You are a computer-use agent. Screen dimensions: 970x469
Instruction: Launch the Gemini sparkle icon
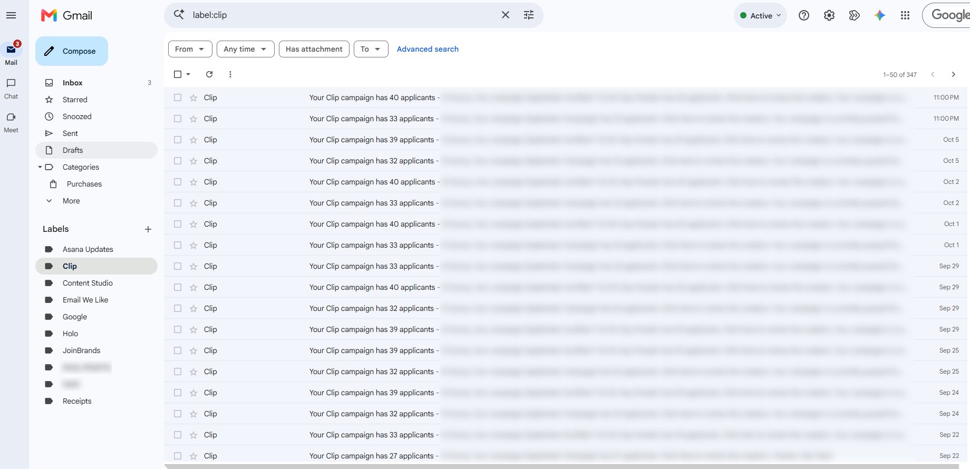coord(880,15)
